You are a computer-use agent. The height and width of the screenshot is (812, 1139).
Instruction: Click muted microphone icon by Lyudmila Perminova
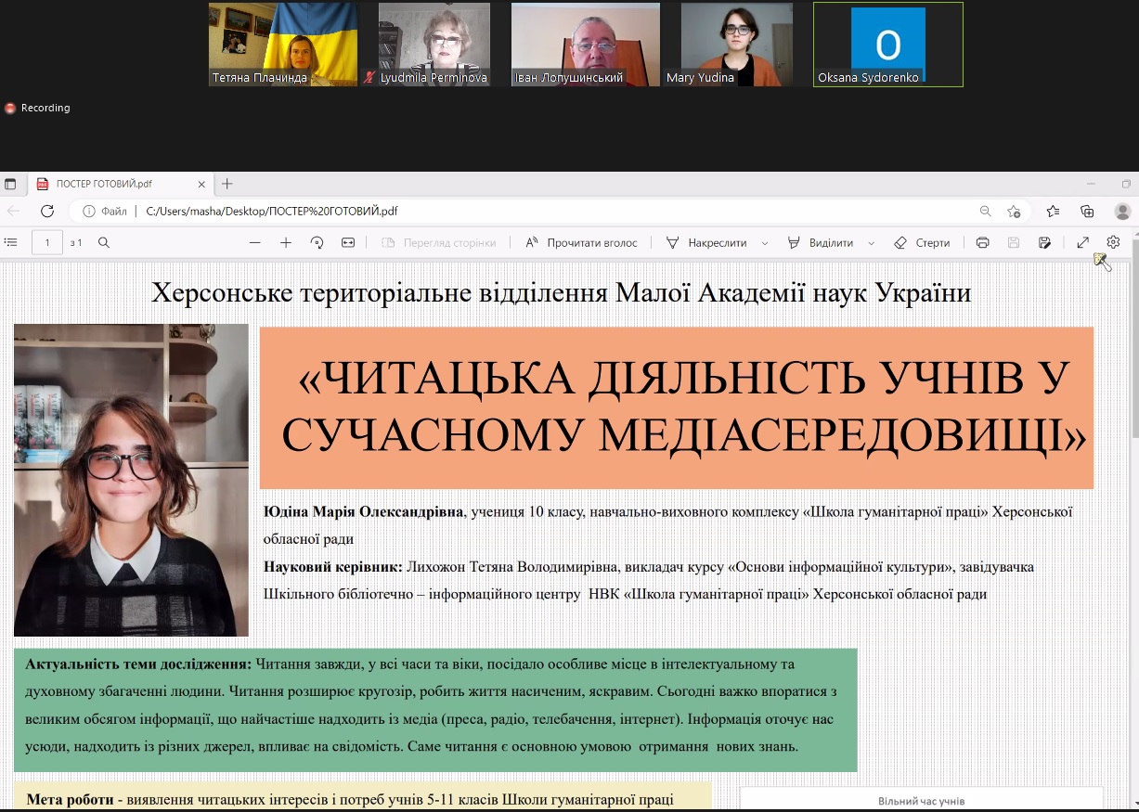tap(370, 78)
